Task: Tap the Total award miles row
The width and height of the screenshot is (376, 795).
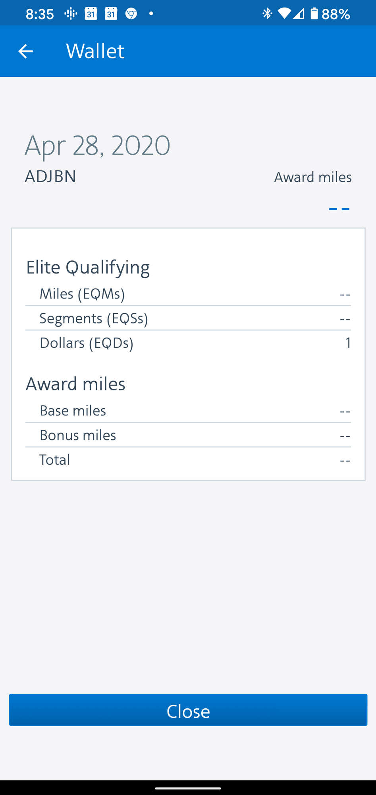Action: (188, 460)
